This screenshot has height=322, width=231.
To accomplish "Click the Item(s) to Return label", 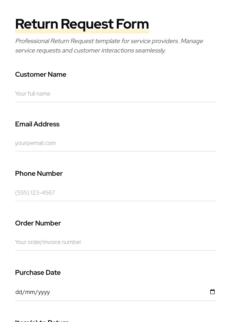I will (42, 320).
